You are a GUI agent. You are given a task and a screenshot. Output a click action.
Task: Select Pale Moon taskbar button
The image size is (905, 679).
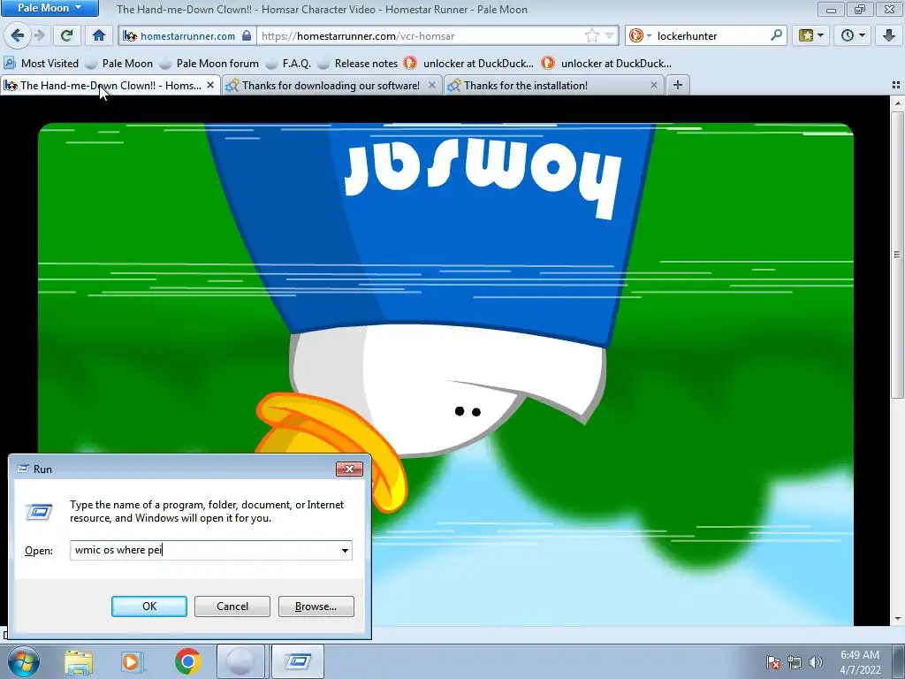tap(240, 661)
